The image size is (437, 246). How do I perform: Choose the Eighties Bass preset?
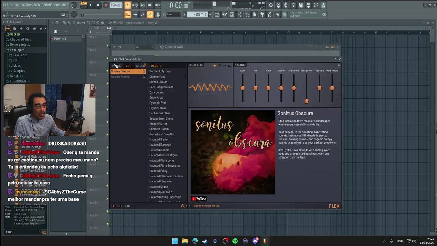click(158, 108)
